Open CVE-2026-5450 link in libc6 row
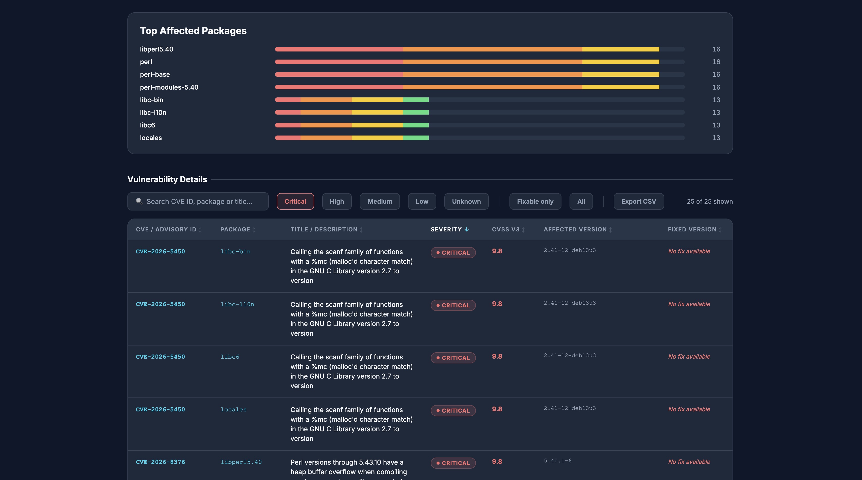This screenshot has height=480, width=862. (160, 357)
